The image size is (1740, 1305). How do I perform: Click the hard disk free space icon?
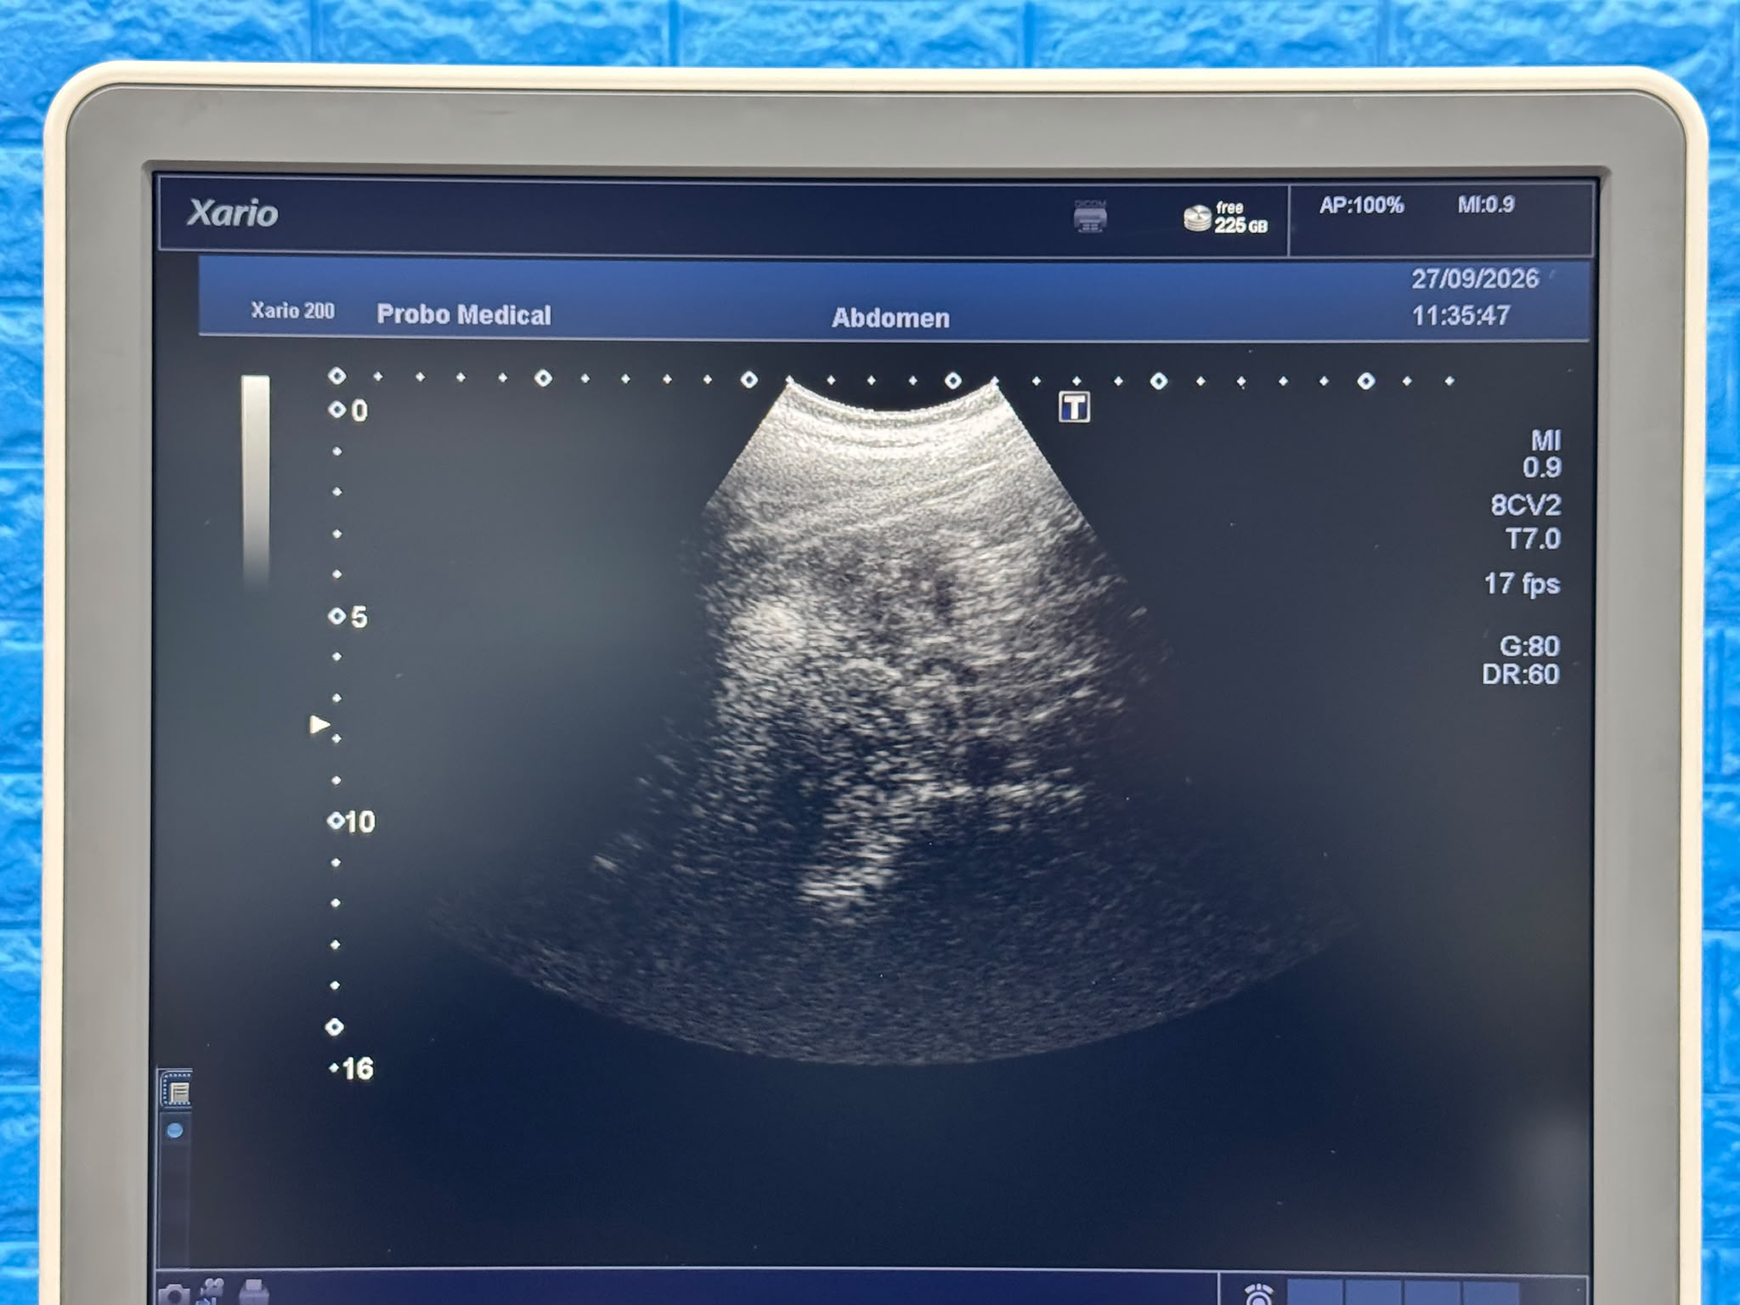point(1197,218)
